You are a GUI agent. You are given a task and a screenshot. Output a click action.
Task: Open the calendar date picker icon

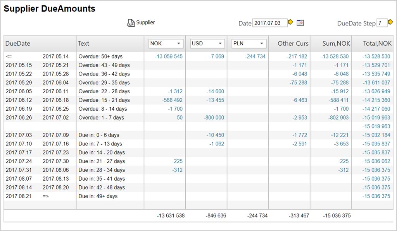pyautogui.click(x=300, y=23)
